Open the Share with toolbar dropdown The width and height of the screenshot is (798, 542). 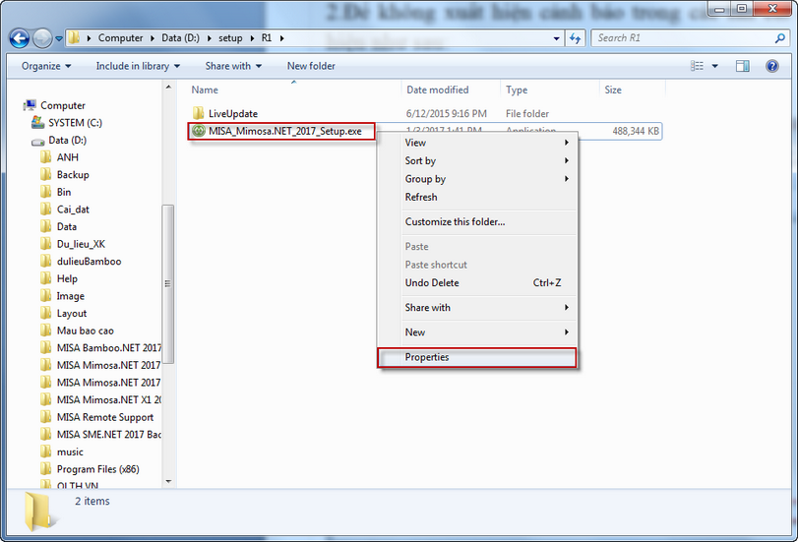tap(233, 66)
